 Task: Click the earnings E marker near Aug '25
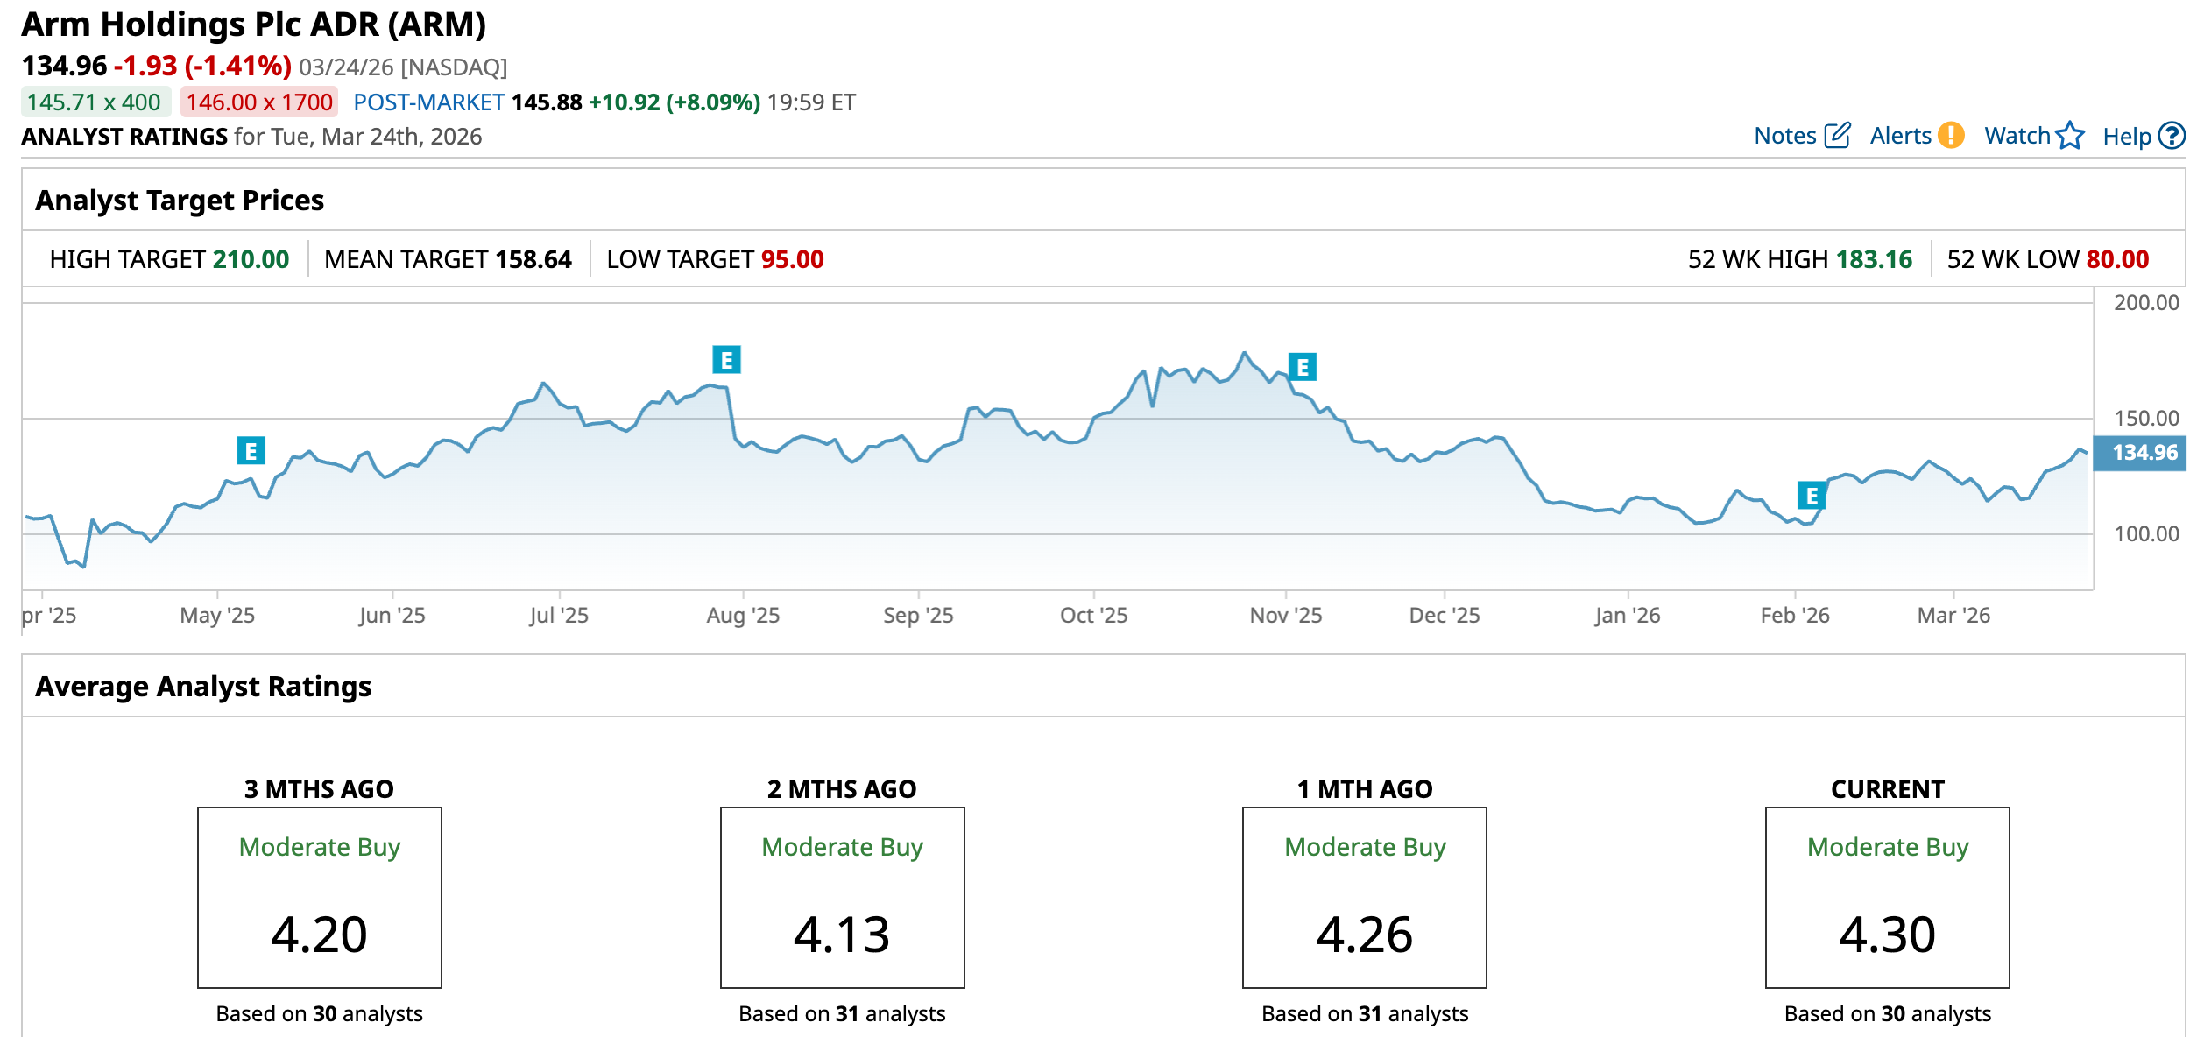coord(726,360)
